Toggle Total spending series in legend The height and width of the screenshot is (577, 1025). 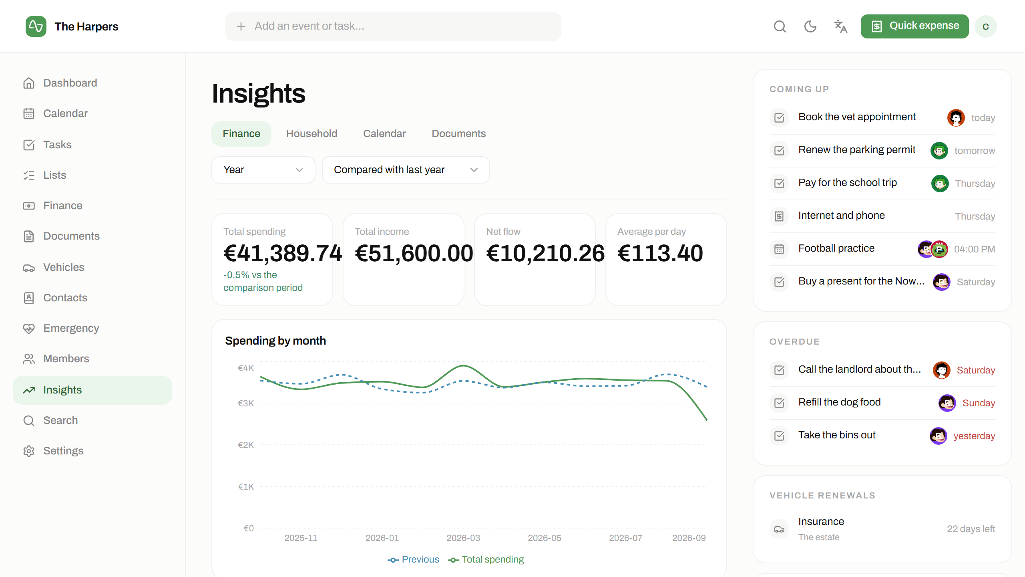[486, 559]
